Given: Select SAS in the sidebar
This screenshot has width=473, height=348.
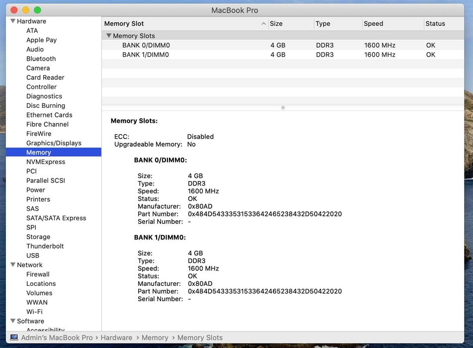Looking at the screenshot, I should [x=32, y=208].
